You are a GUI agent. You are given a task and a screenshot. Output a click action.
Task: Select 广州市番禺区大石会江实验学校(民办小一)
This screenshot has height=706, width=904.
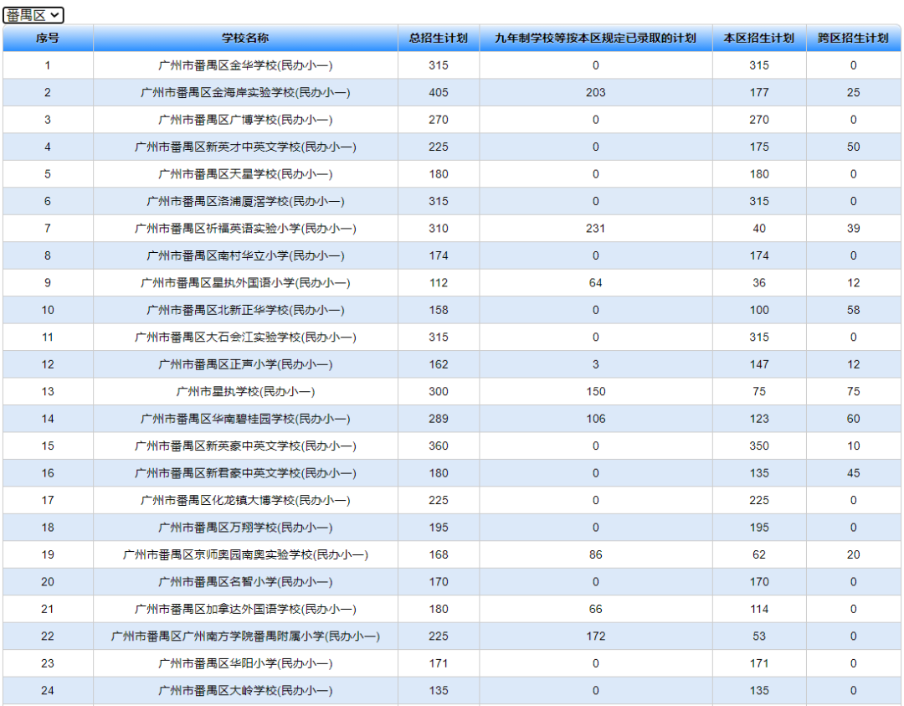(245, 338)
